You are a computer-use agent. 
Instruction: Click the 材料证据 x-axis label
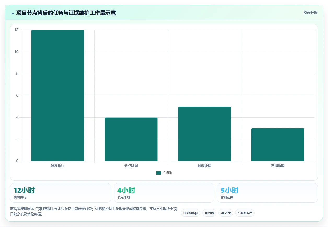click(204, 166)
